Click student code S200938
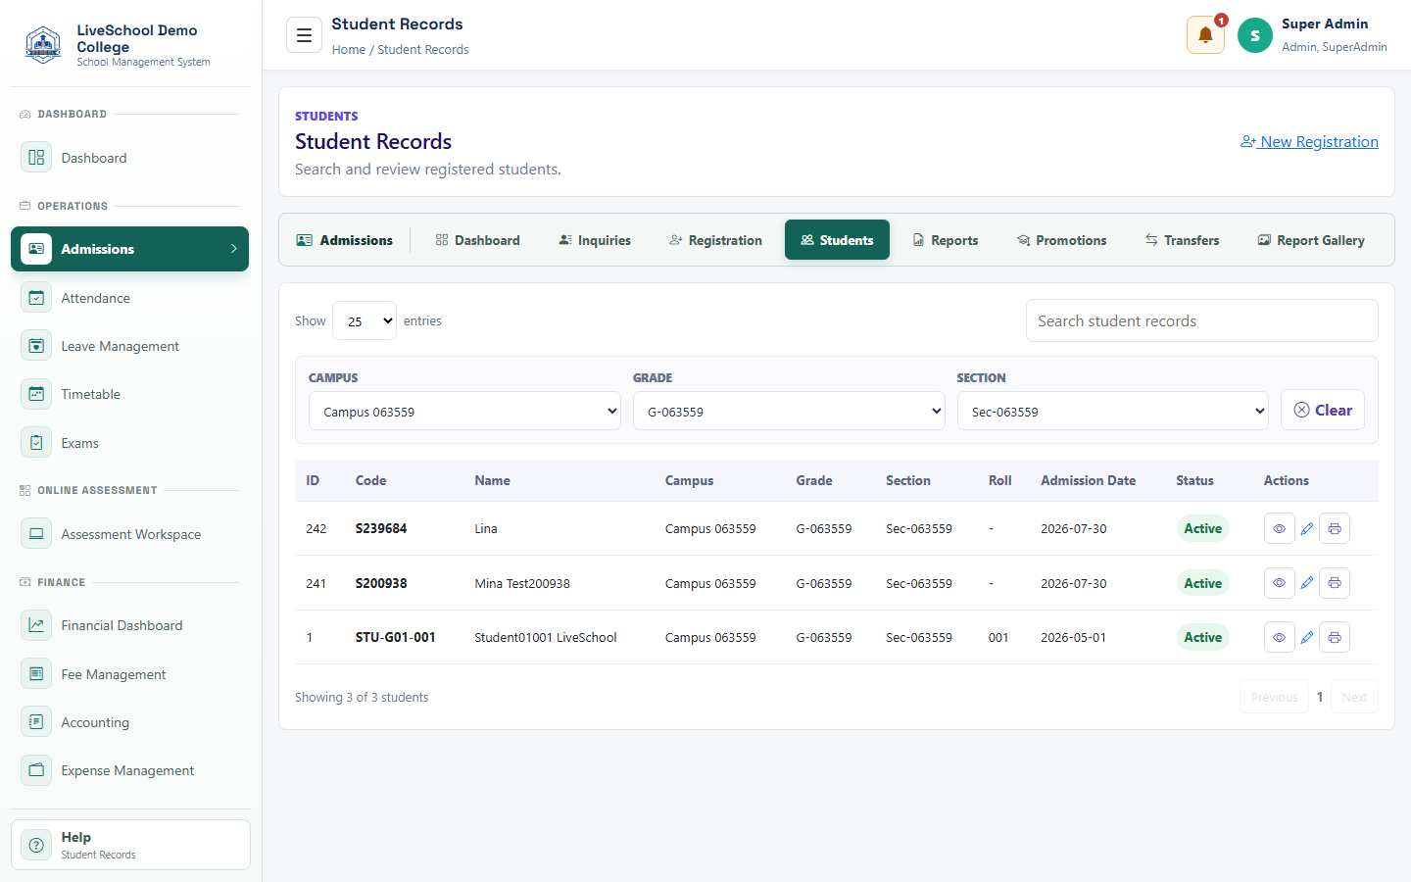 381,583
